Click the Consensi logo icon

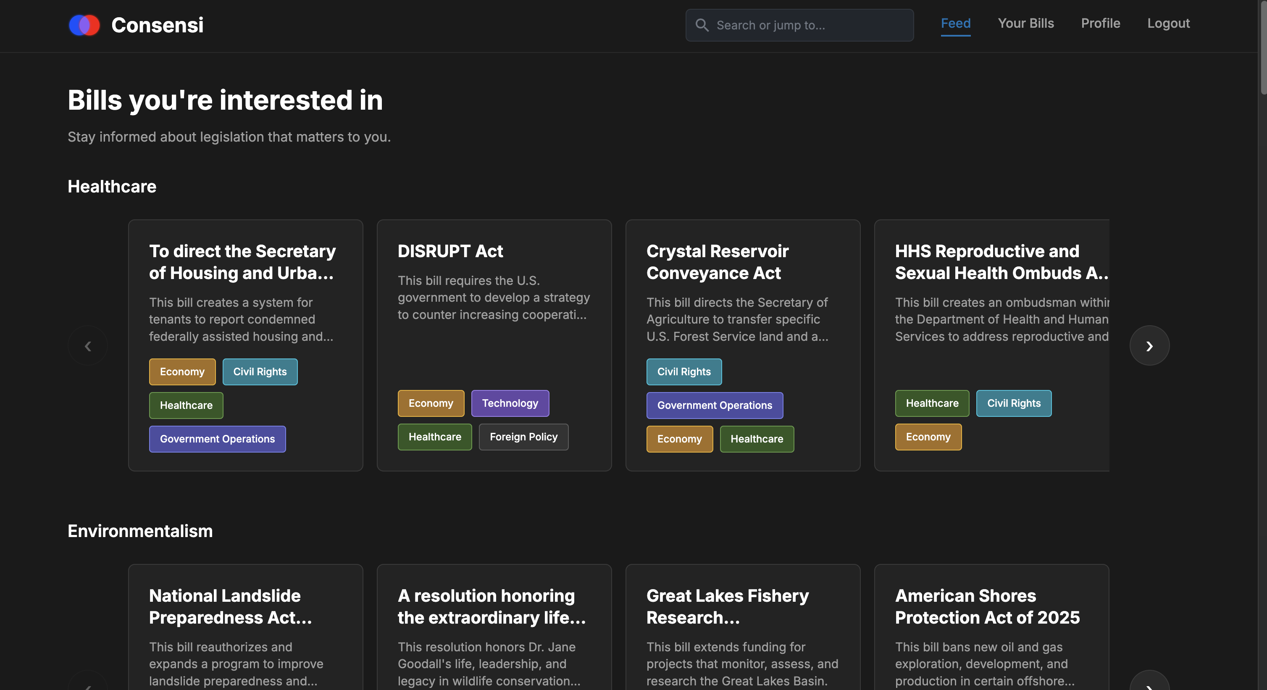pyautogui.click(x=84, y=25)
